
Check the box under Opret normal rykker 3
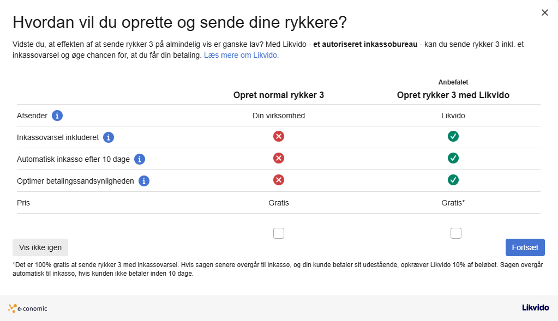(279, 233)
